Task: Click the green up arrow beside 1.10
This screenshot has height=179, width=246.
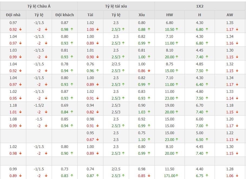Action: point(149,140)
